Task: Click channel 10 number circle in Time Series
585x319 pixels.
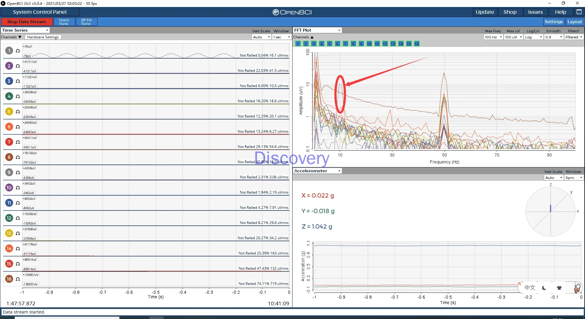Action: (9, 188)
